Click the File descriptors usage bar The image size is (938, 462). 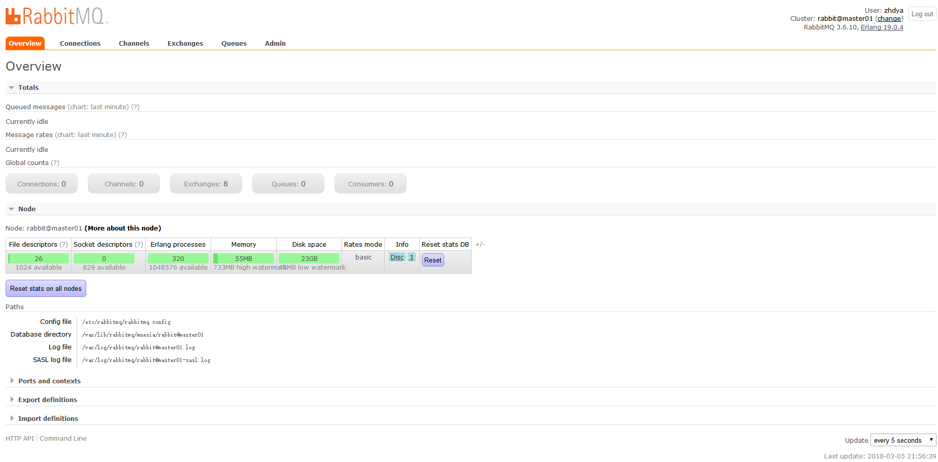pos(39,258)
